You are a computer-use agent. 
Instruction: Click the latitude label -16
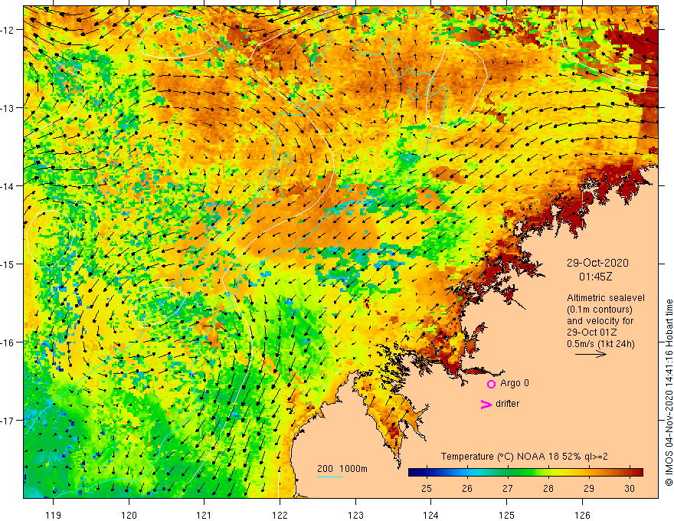[9, 342]
